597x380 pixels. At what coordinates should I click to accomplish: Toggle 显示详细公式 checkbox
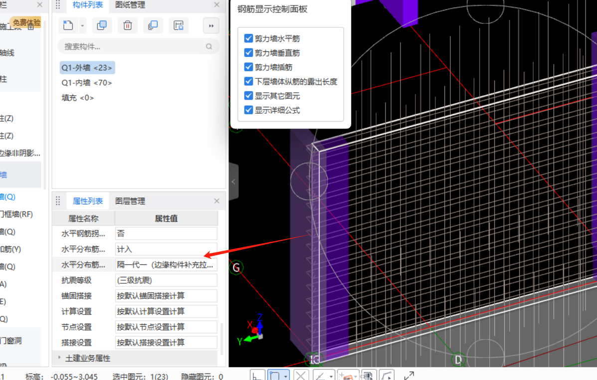point(248,110)
